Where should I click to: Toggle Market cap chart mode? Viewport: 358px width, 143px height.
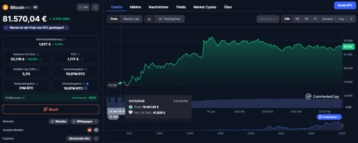(131, 19)
